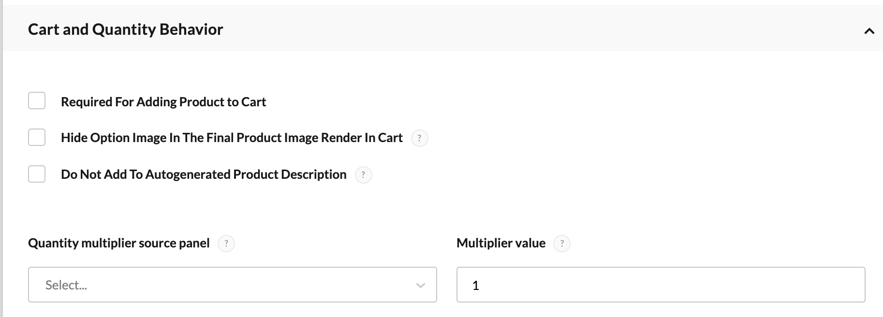Collapse the Cart and Quantity Behavior section chevron
The width and height of the screenshot is (883, 317).
(869, 31)
